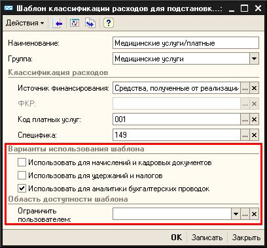Image resolution: width=267 pixels, height=248 pixels.
Task: Click the copy element toolbar icon
Action: click(x=90, y=23)
